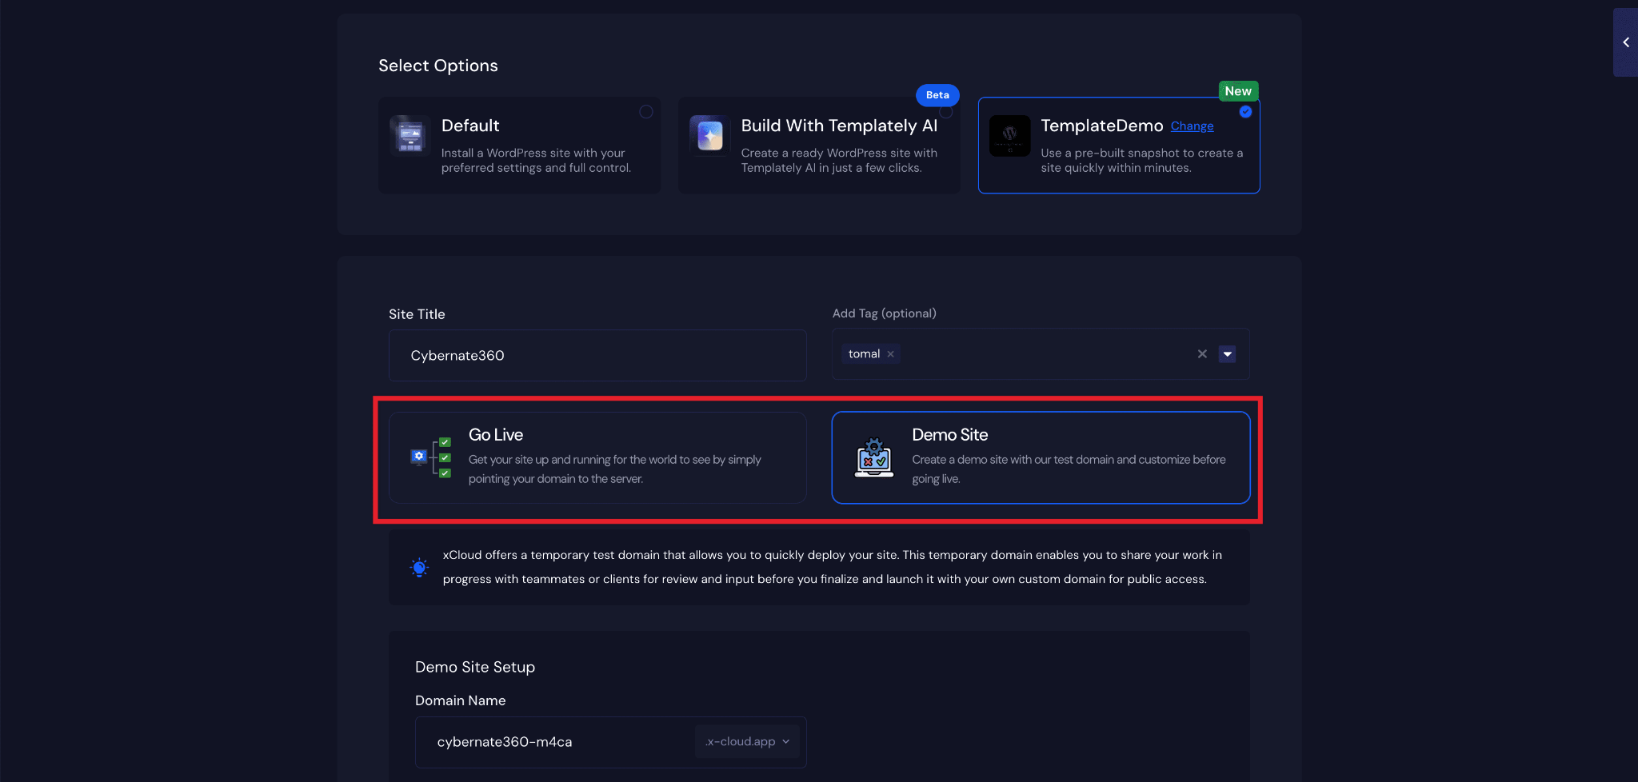The image size is (1638, 782).
Task: Open the Add Tag dropdown arrow
Action: (1227, 353)
